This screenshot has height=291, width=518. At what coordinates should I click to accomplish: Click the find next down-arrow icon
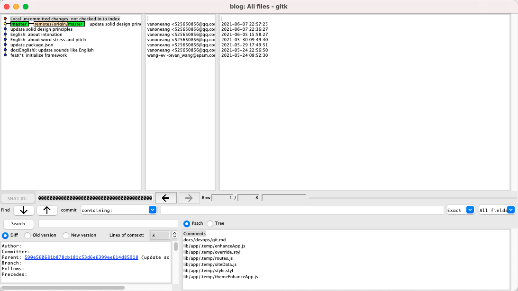point(24,210)
